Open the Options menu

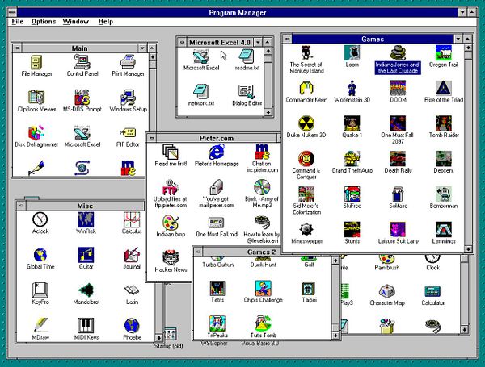[x=44, y=22]
